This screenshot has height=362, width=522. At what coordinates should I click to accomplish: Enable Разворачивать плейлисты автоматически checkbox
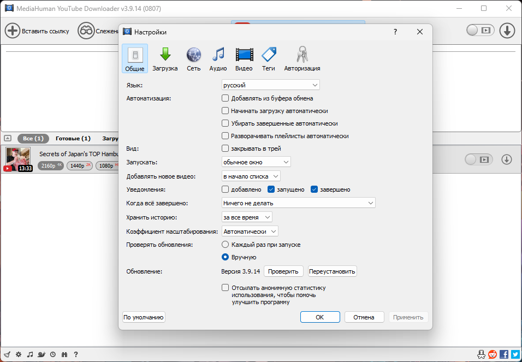point(226,136)
